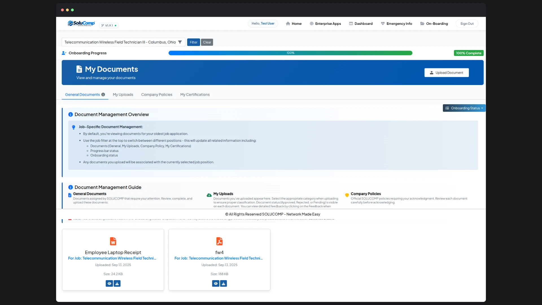Click the Word file icon on Employee Laptop Receipt
542x305 pixels.
pyautogui.click(x=113, y=241)
